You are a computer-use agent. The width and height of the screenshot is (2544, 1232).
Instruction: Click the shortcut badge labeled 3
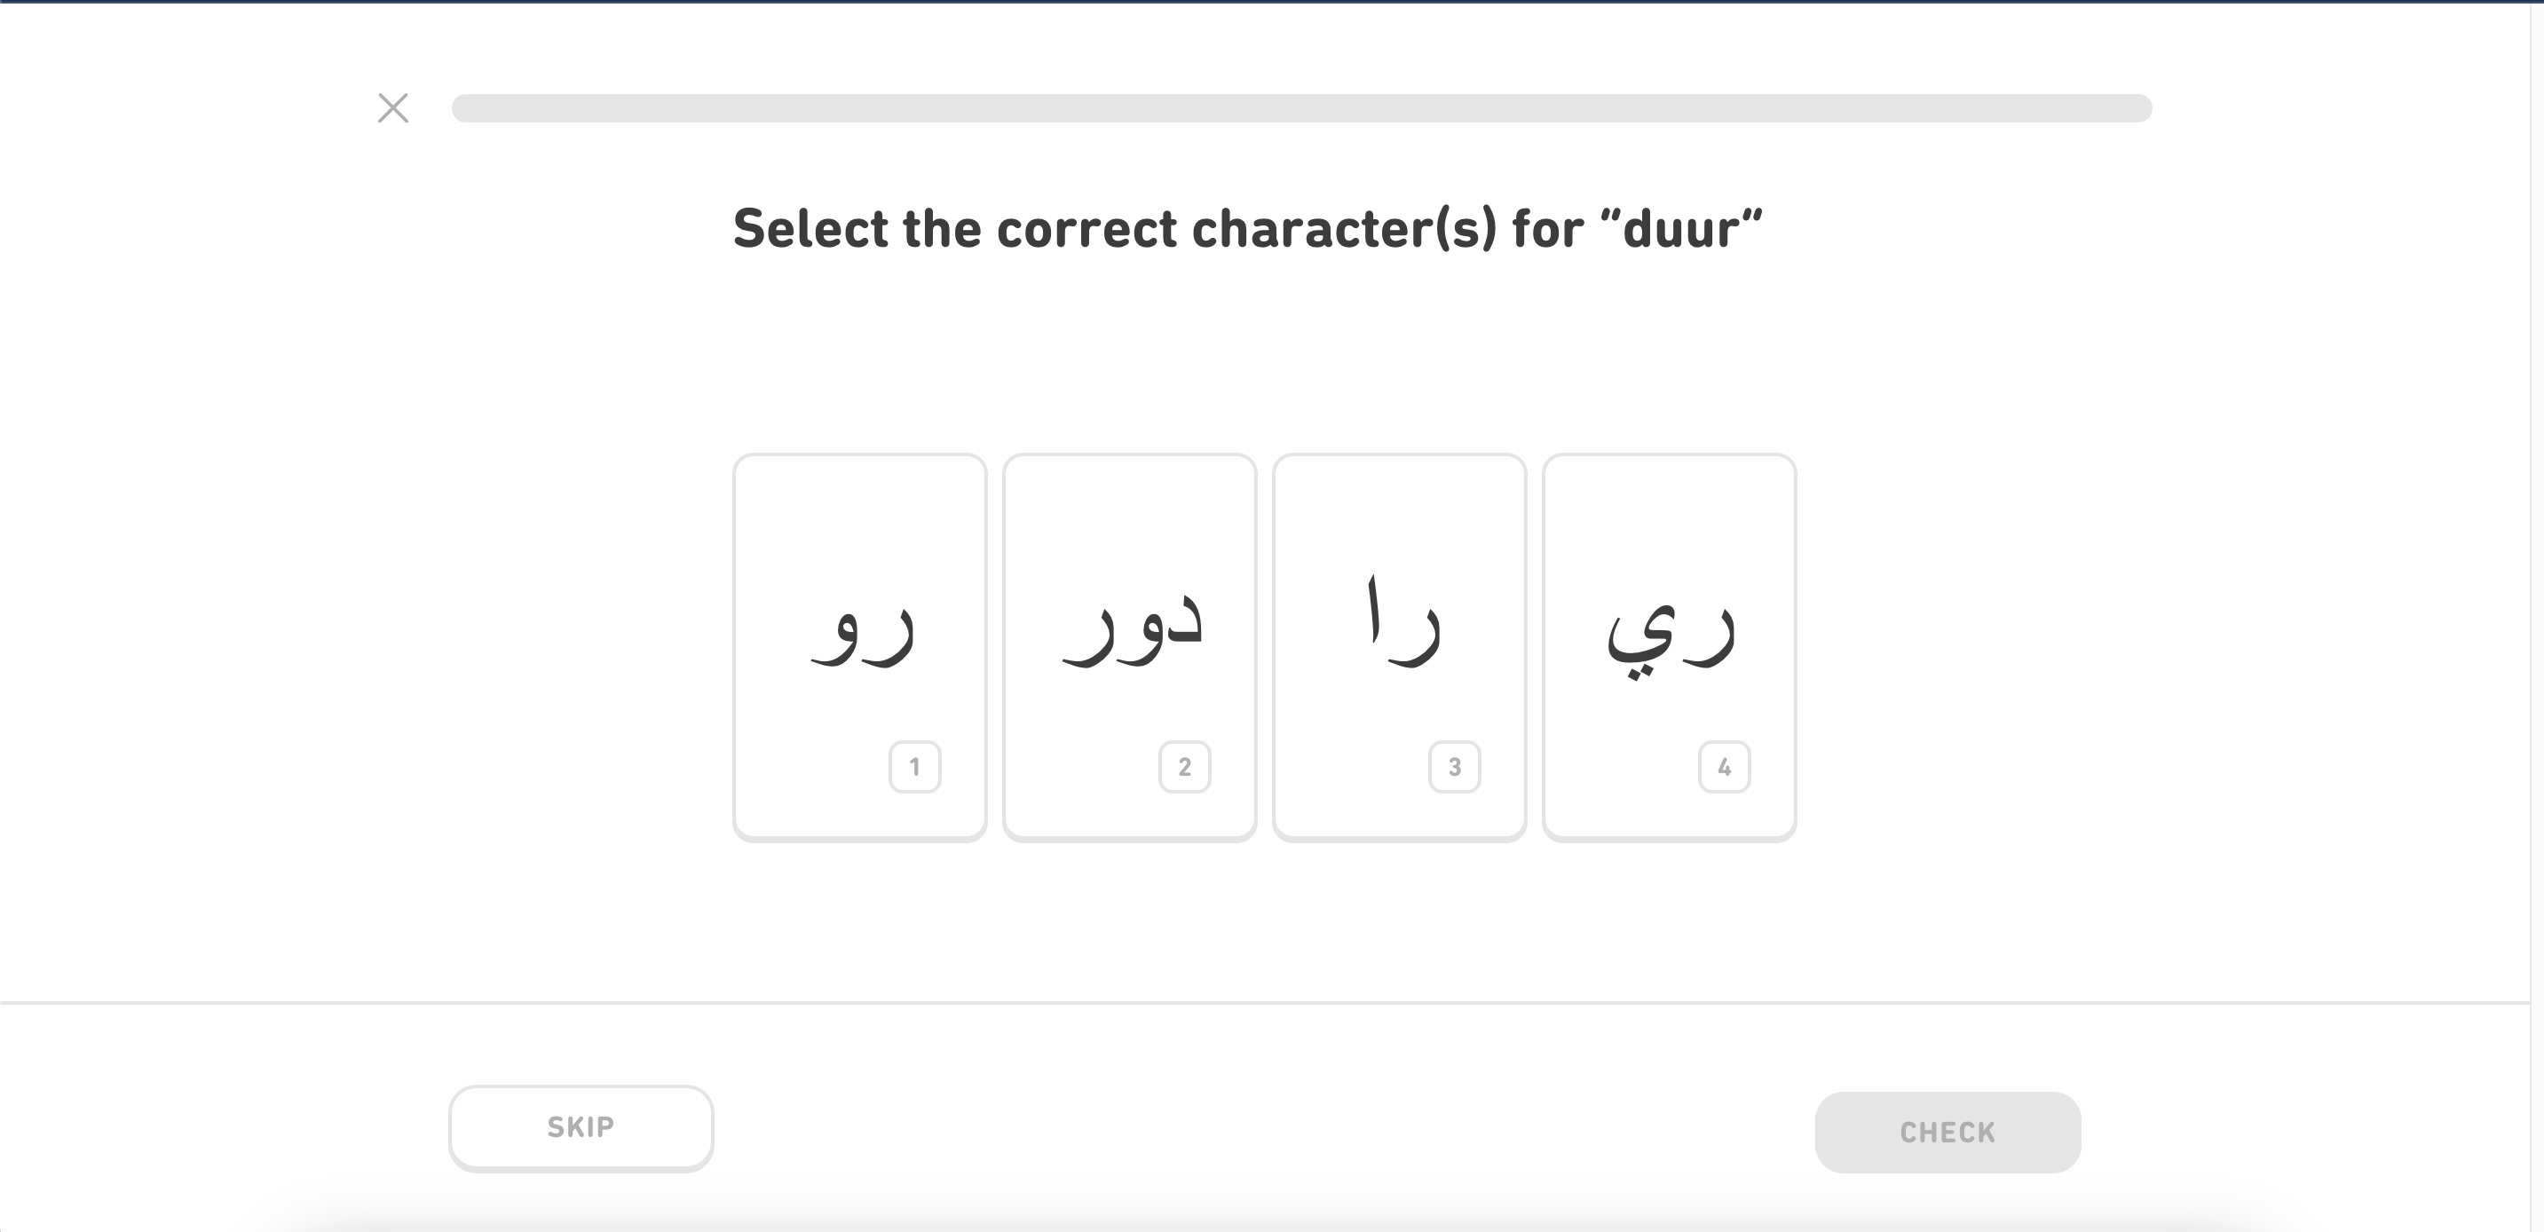(1454, 767)
